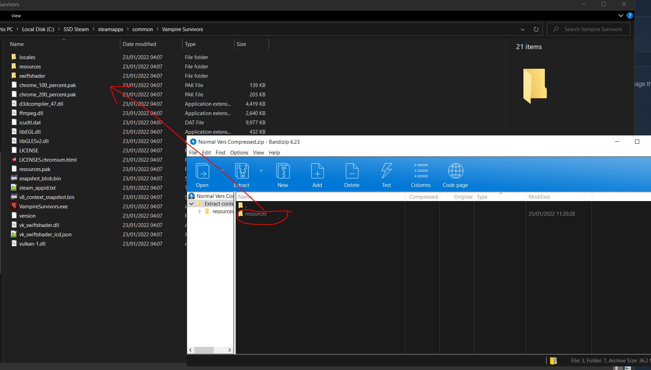Click the Bandizip tree horizontal scrollbar thumb
The width and height of the screenshot is (651, 370).
204,350
